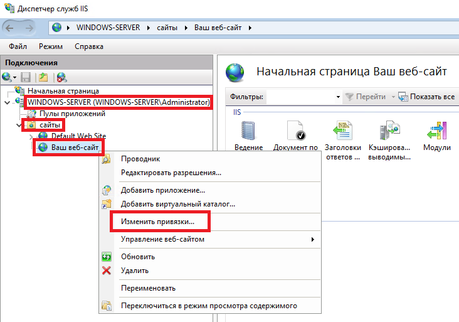Click the create connection globe toolbar icon
The image size is (459, 322).
[x=6, y=77]
